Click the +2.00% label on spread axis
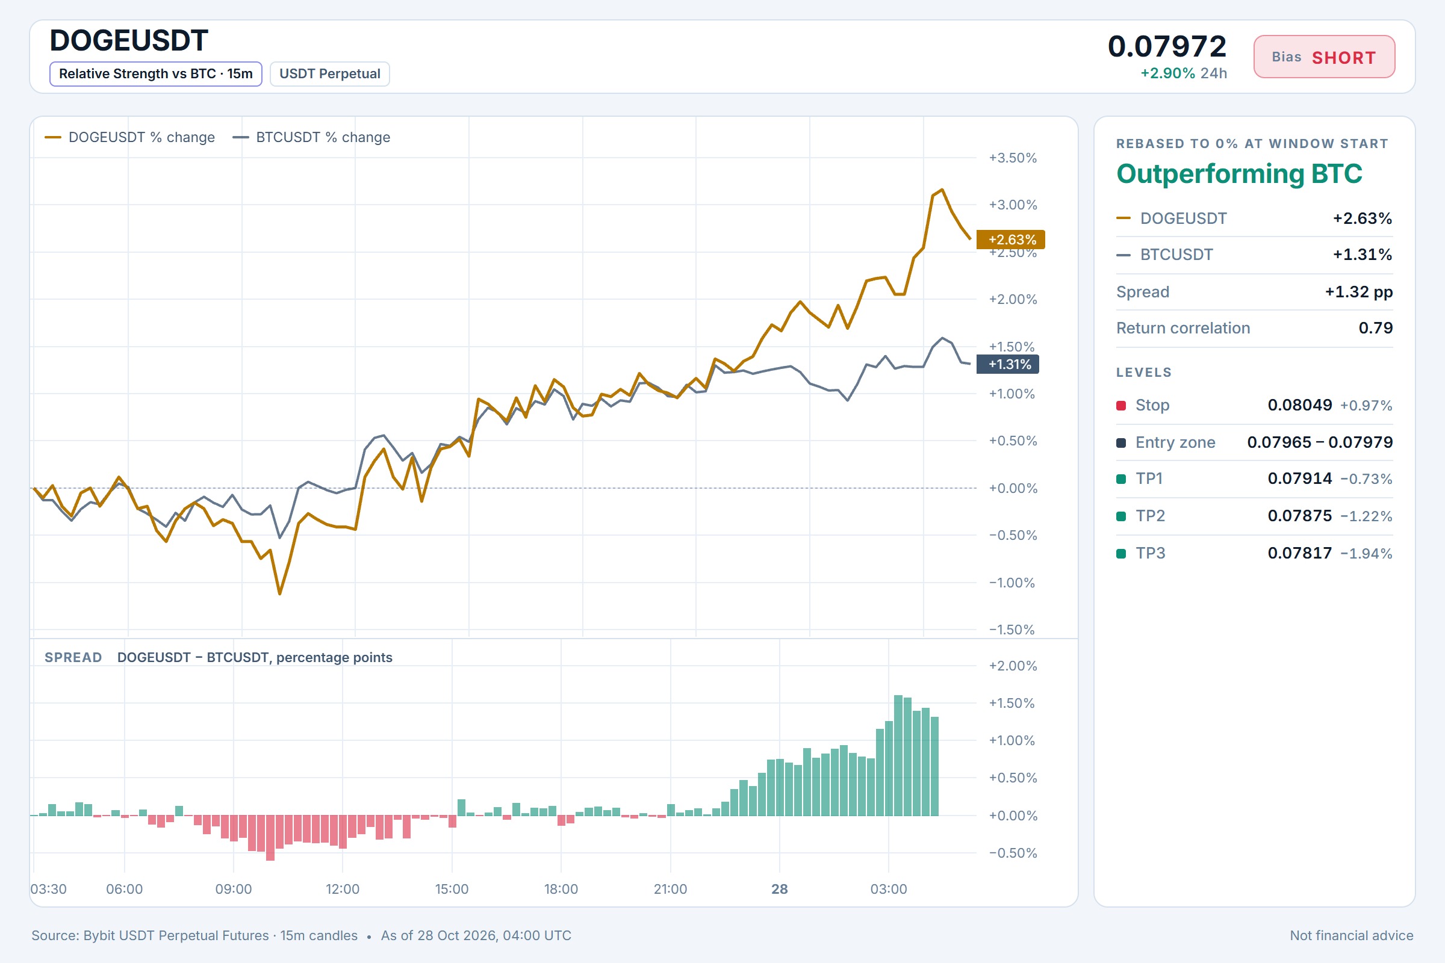 coord(1013,666)
